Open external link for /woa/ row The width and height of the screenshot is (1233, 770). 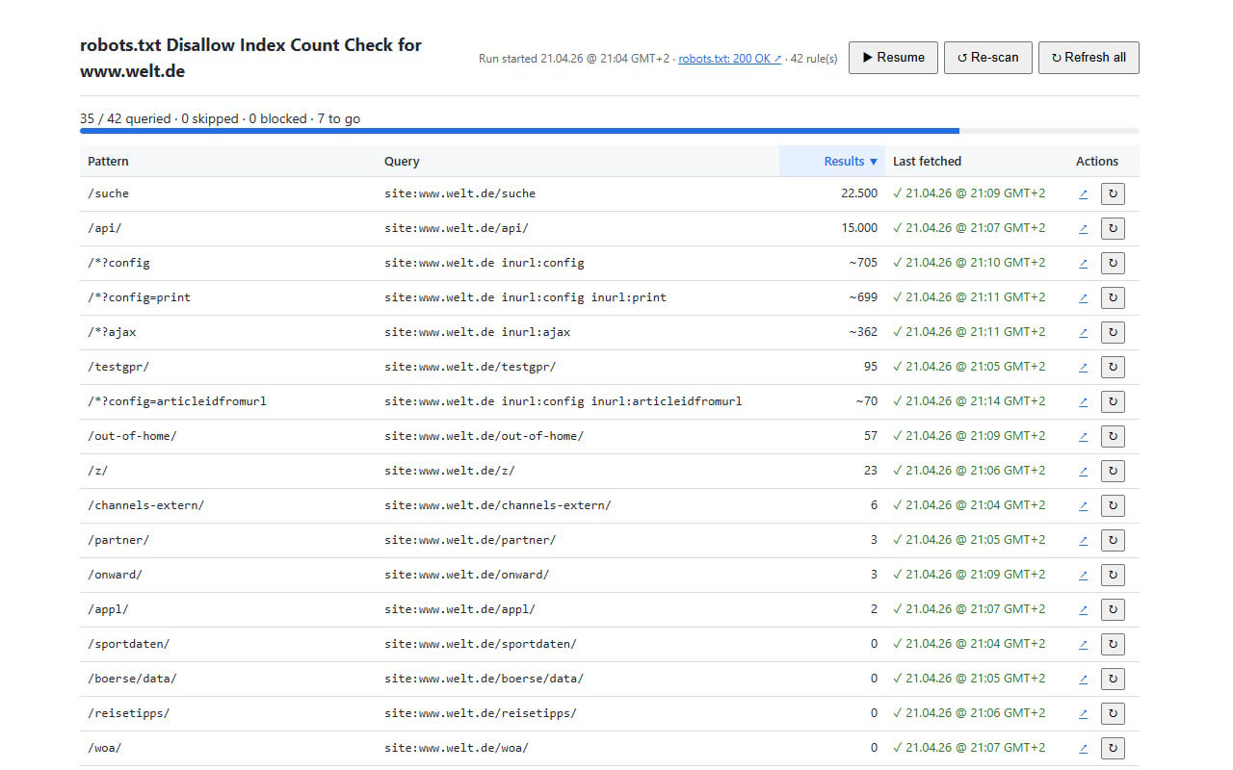coord(1084,749)
